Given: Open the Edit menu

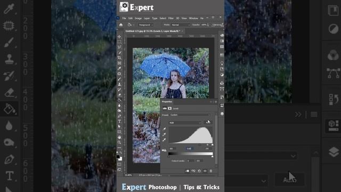Looking at the screenshot, I should 130,18.
